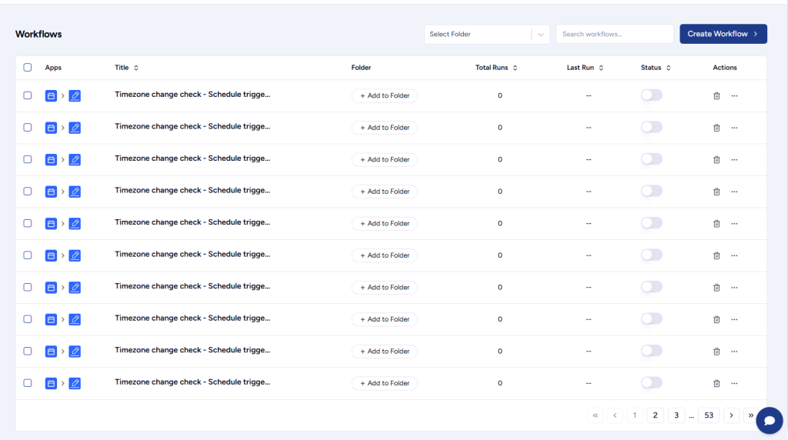Switch on the status slider for the eighth workflow
Viewport: 788px width, 440px height.
[x=651, y=318]
